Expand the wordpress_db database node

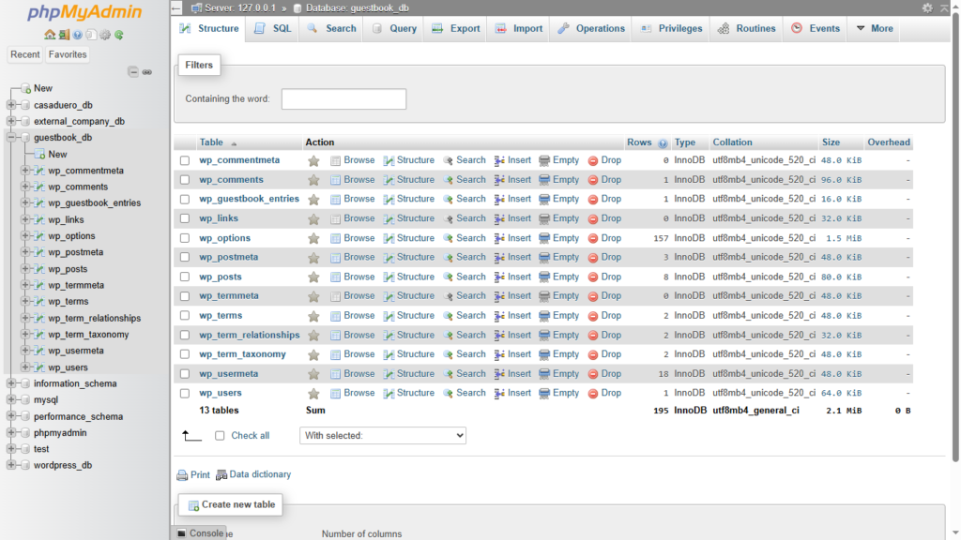click(x=11, y=465)
